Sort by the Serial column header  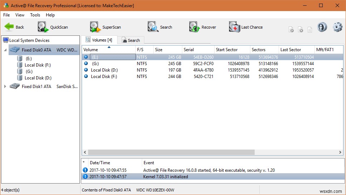[198, 50]
